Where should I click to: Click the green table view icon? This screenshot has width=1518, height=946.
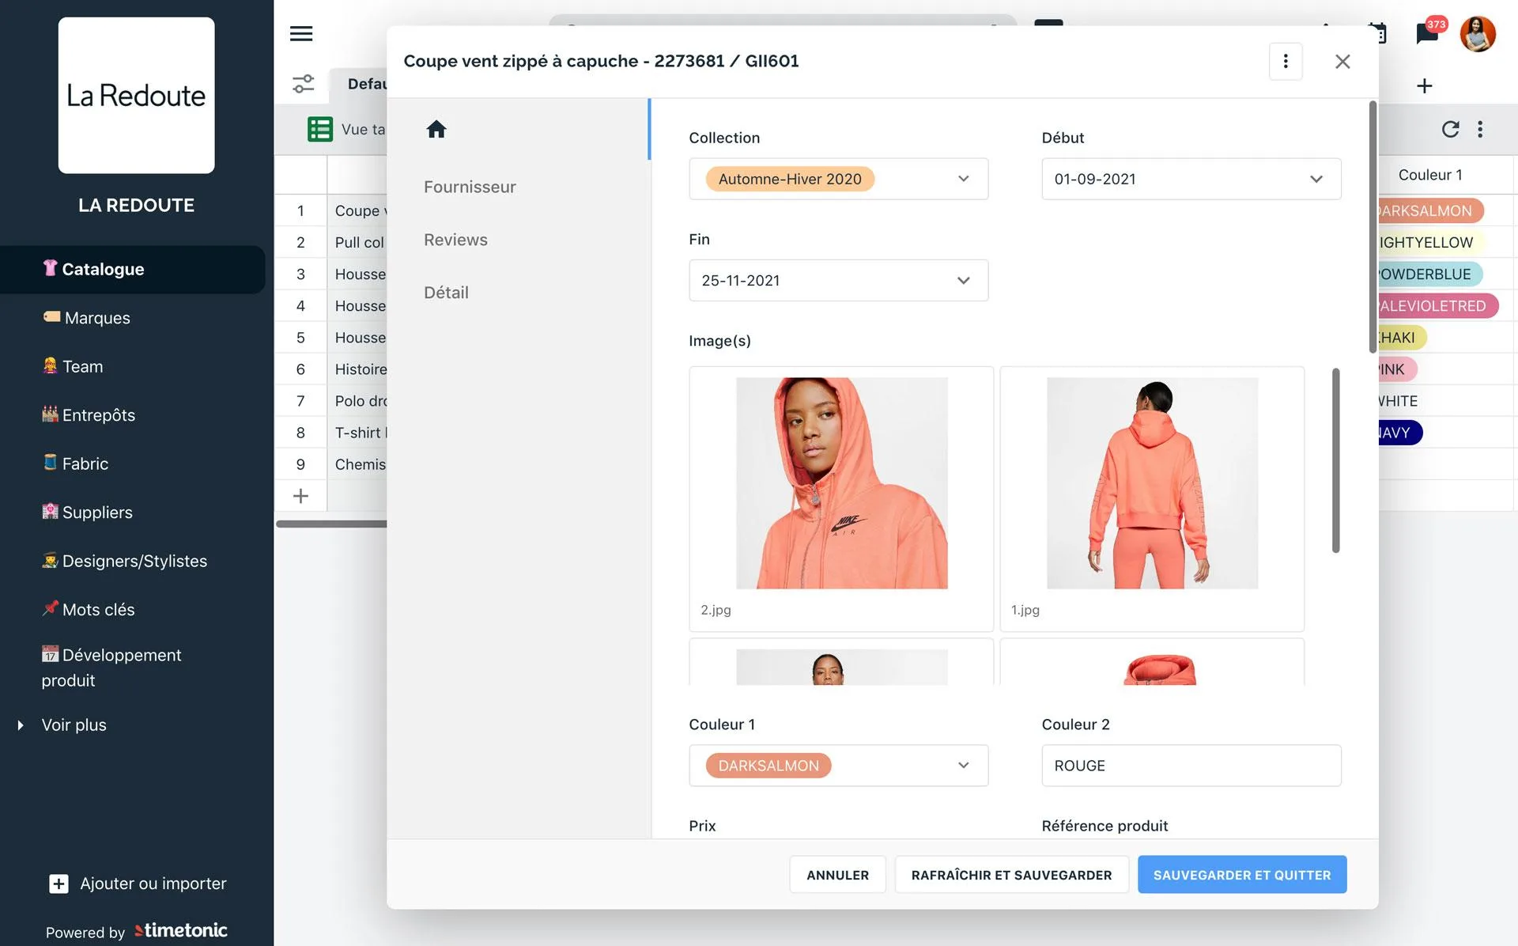[320, 129]
